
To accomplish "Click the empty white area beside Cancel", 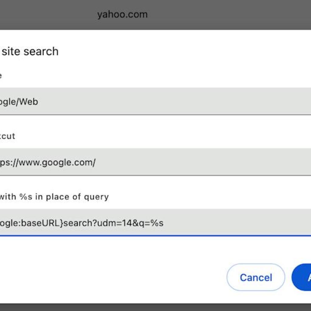I will [x=152, y=277].
